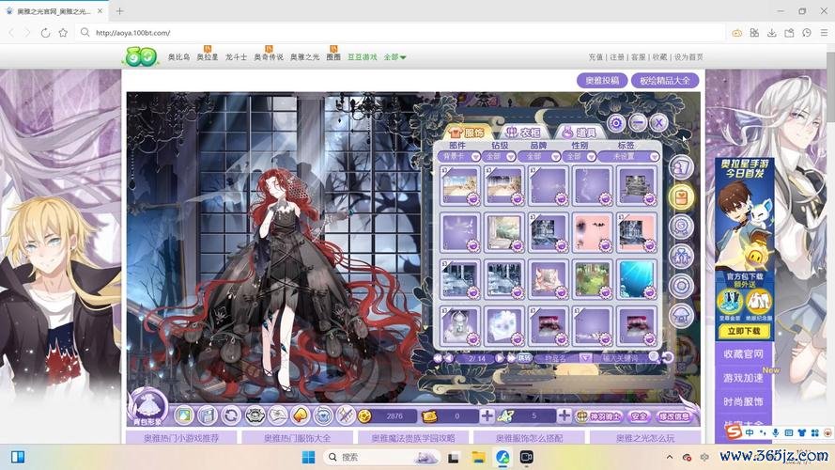
Task: Select the beach background thumbnail in first row
Action: pos(459,185)
